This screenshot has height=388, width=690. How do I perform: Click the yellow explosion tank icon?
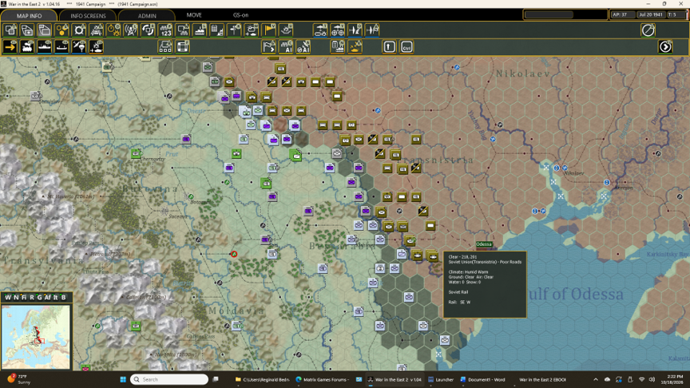[x=355, y=46]
